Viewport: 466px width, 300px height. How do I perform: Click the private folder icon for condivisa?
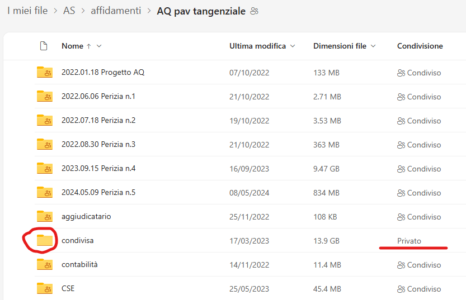pyautogui.click(x=45, y=240)
